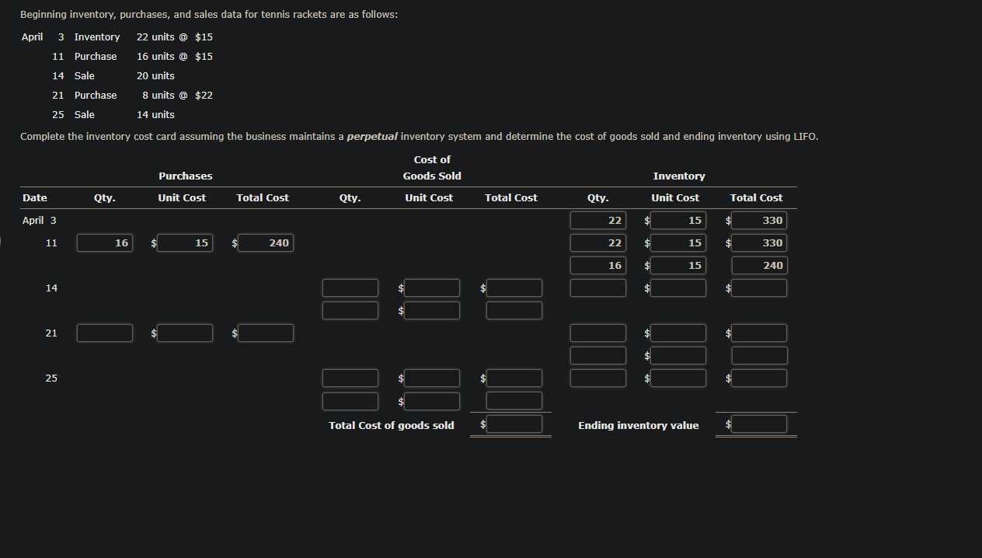This screenshot has width=982, height=558.
Task: Focus April 11 purchases total cost field showing 240
Action: 266,243
